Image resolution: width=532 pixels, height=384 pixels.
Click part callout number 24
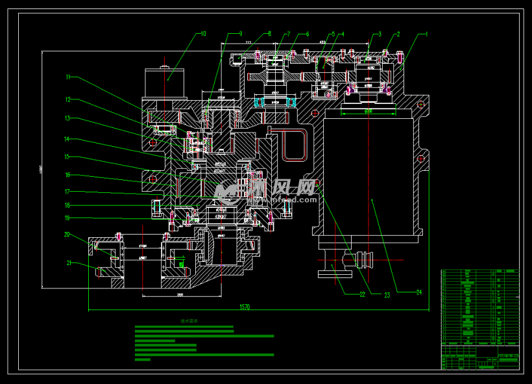pos(419,292)
